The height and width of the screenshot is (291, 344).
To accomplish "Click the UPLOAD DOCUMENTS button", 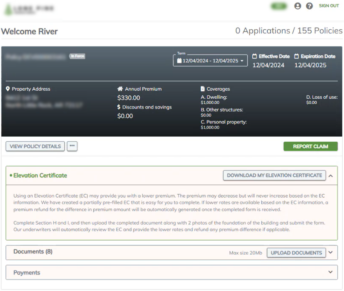I will point(296,253).
